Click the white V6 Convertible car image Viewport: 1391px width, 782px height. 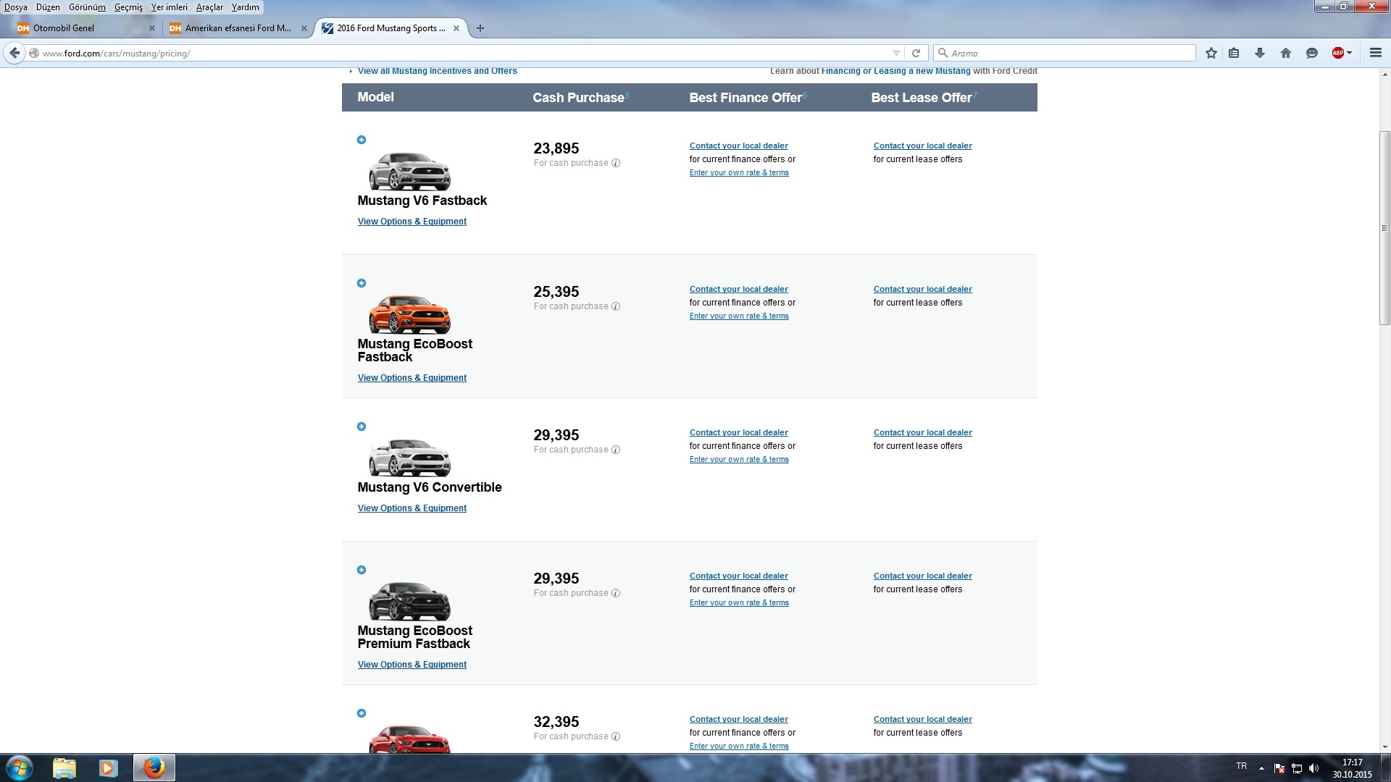409,458
